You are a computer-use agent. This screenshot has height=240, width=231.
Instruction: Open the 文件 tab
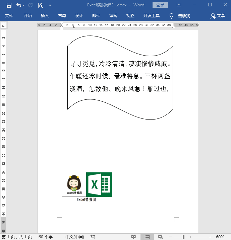[9, 16]
